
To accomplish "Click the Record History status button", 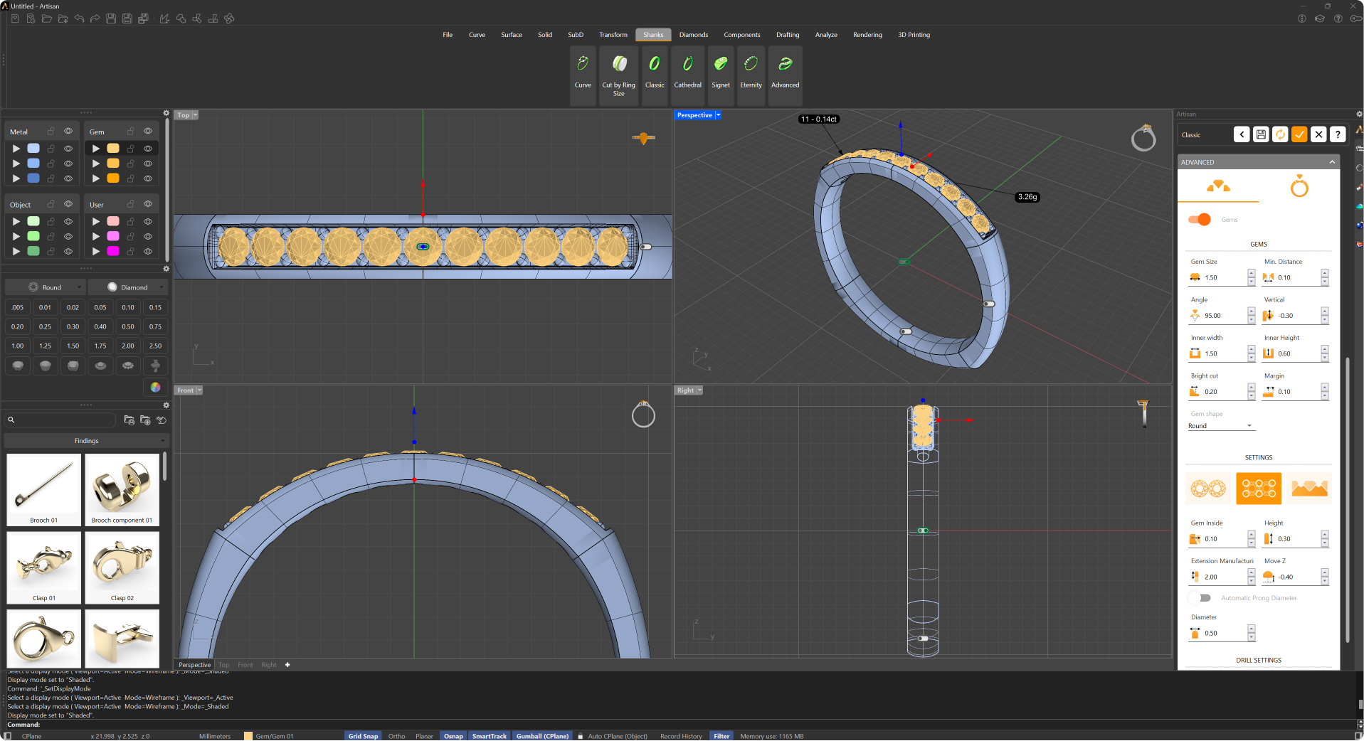I will click(x=681, y=736).
